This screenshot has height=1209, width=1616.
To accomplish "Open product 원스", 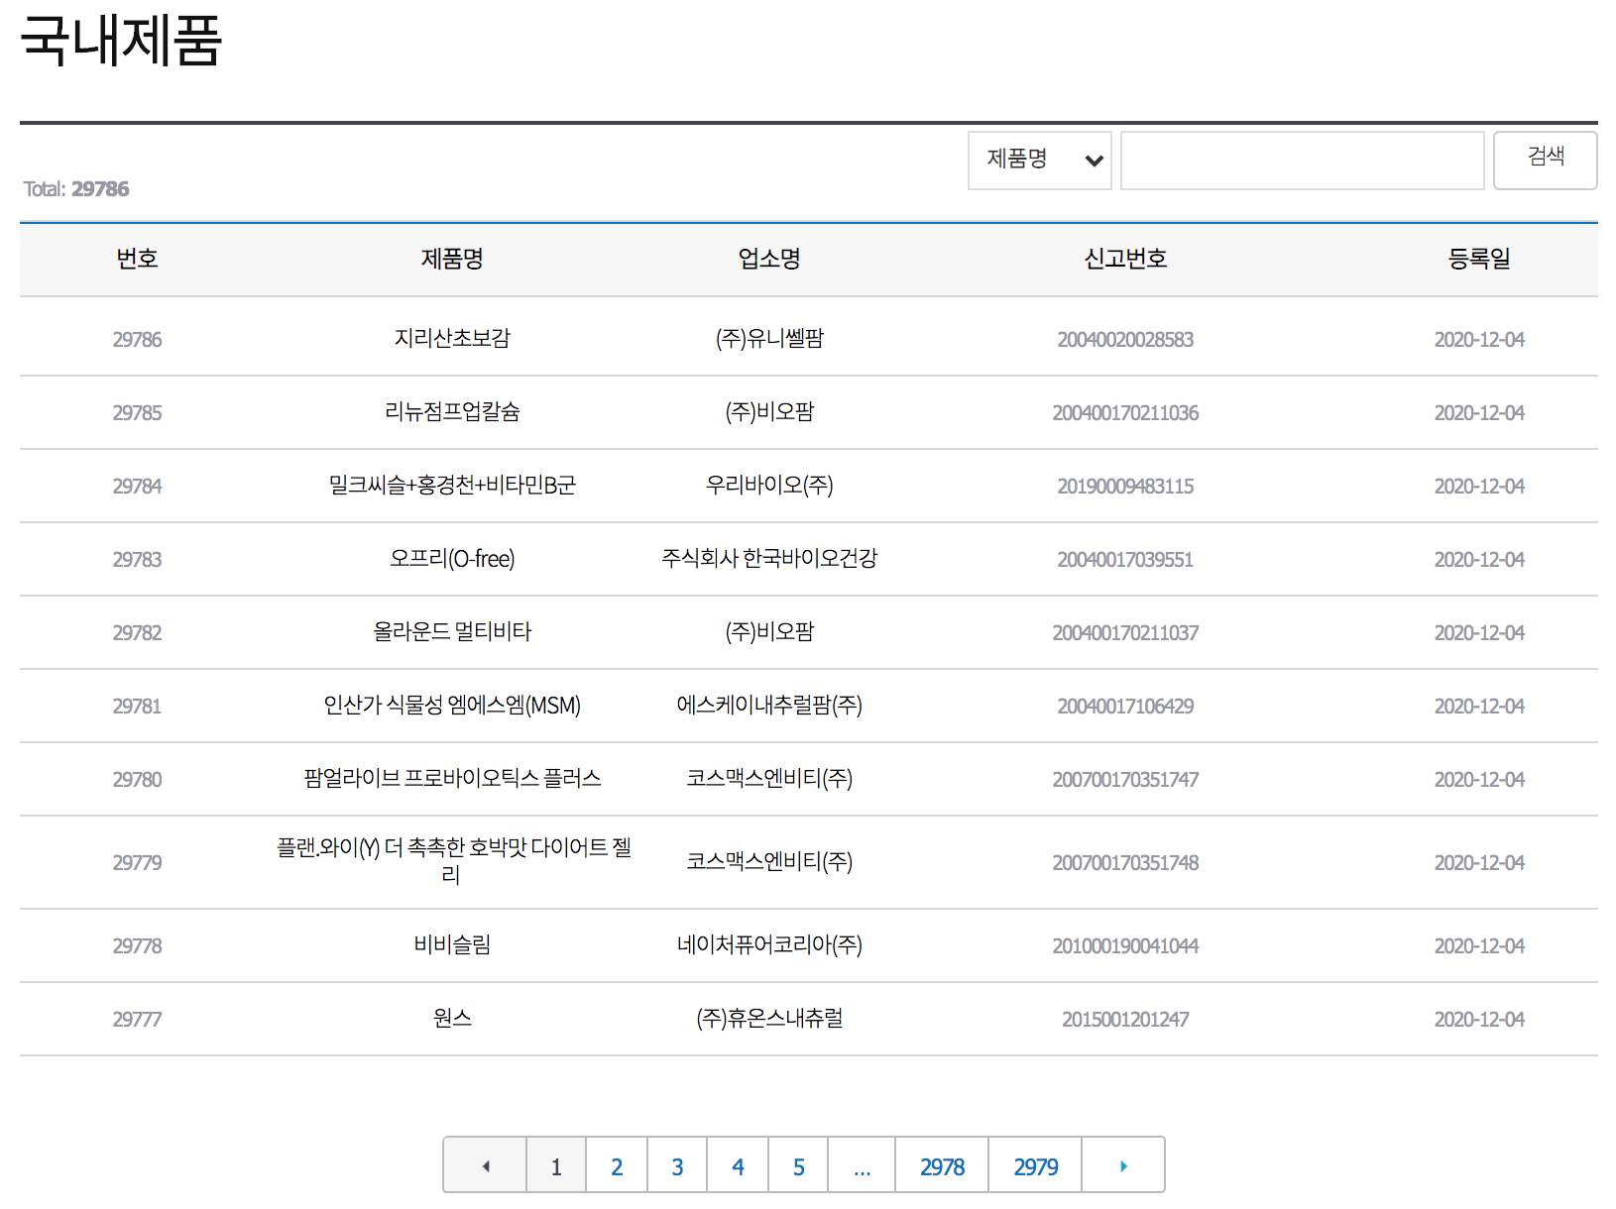I will (451, 1018).
